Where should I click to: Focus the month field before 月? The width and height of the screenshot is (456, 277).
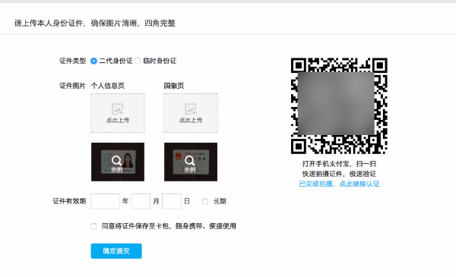pos(141,201)
